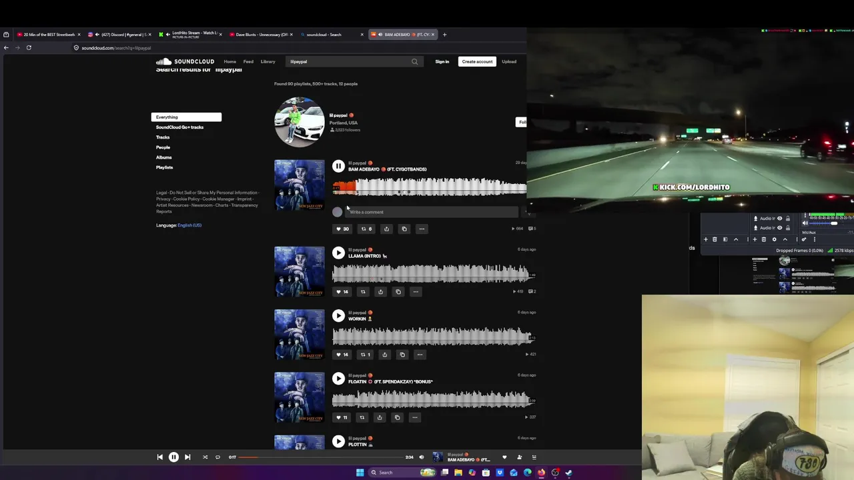Like the BAM ADEBAYO track
854x480 pixels.
[342, 229]
